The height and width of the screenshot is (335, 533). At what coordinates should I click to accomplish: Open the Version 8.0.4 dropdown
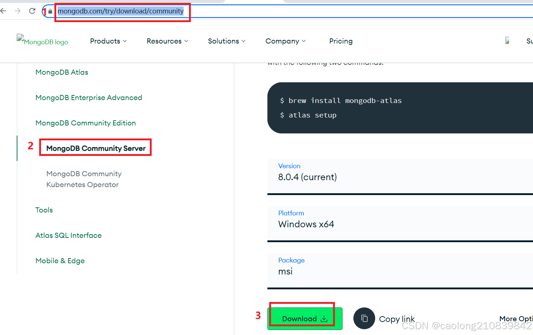(x=400, y=177)
